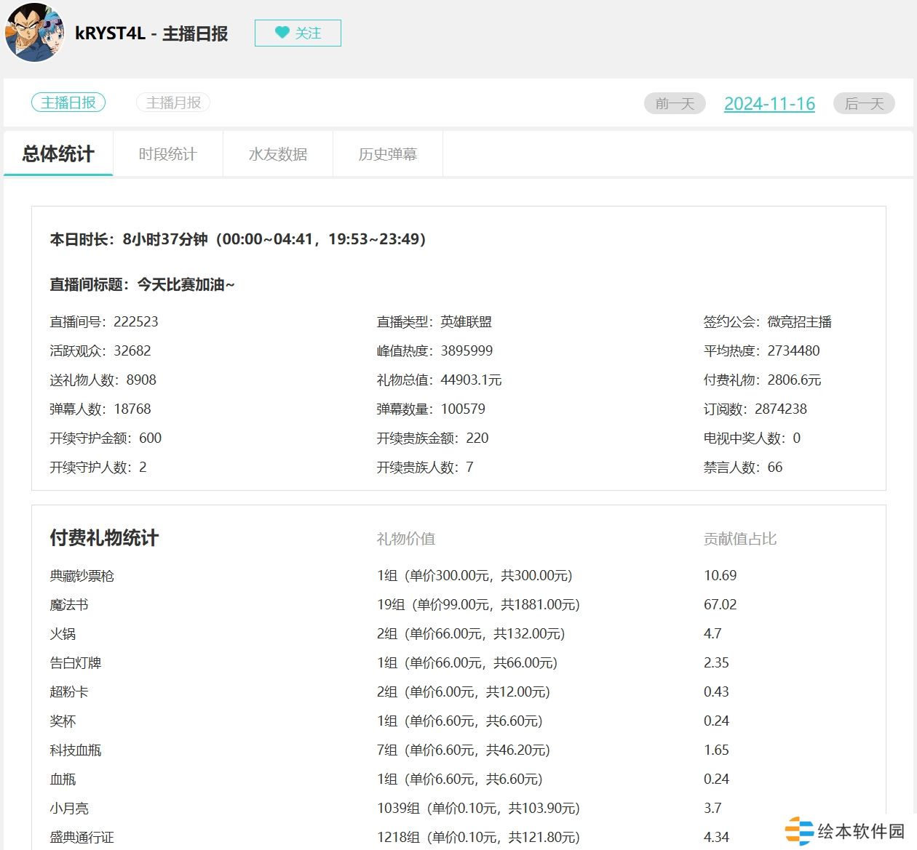
Task: Click the 典藏钞票枪 gift entry
Action: (82, 576)
